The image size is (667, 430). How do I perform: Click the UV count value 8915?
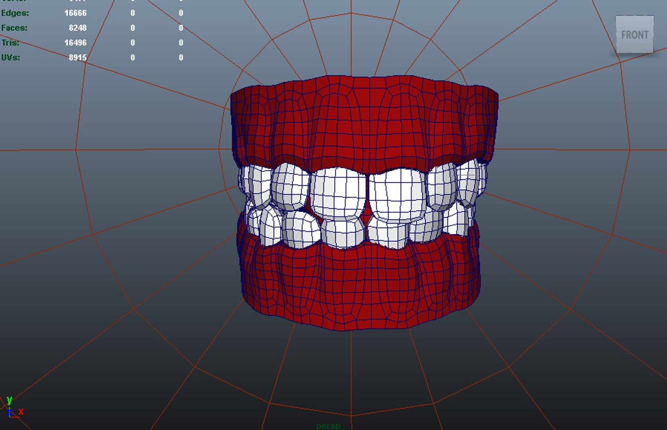pyautogui.click(x=78, y=57)
